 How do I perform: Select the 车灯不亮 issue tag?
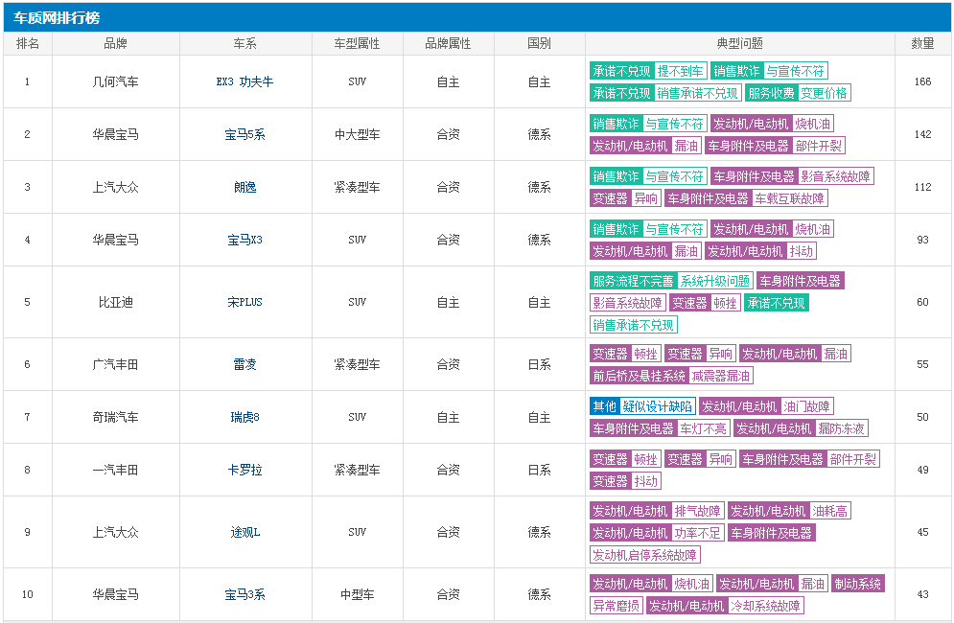[703, 428]
